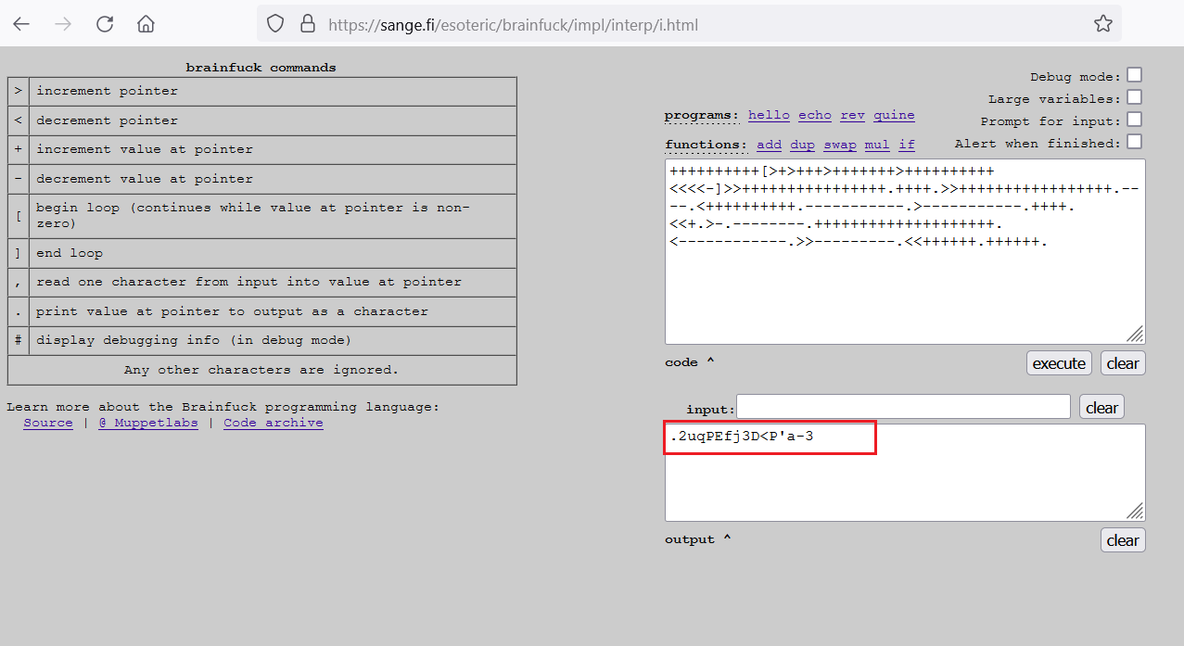Enable the Debug mode checkbox
The image size is (1184, 646).
1134,76
